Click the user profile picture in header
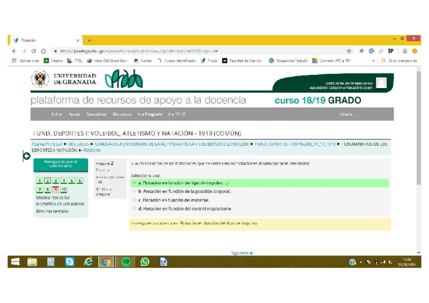The image size is (429, 303). tap(381, 83)
